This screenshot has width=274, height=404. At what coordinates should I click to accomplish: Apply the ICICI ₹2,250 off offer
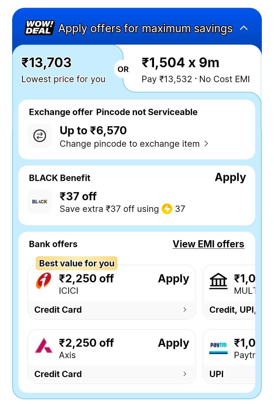pos(173,279)
